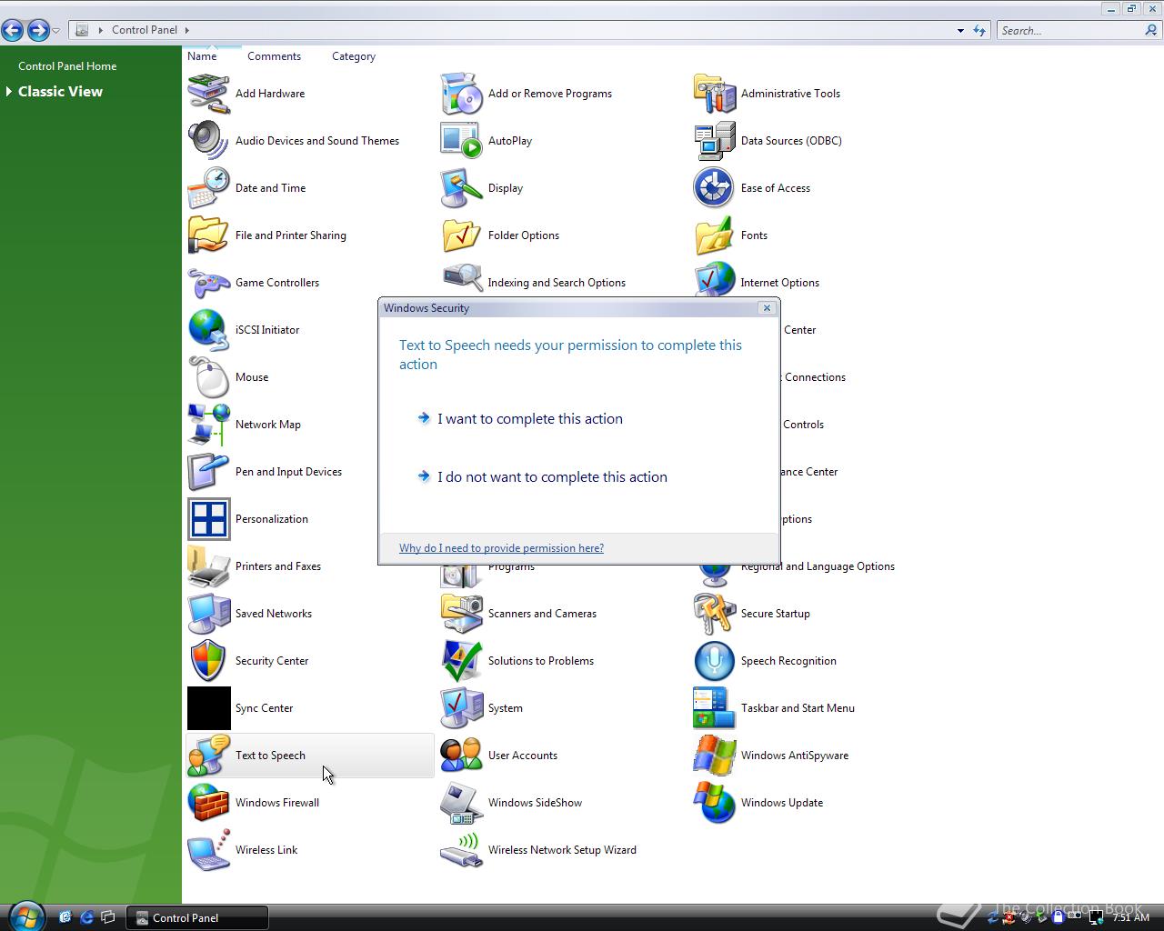1164x931 pixels.
Task: Click the taskbar clock 7:51 AM
Action: pyautogui.click(x=1131, y=917)
